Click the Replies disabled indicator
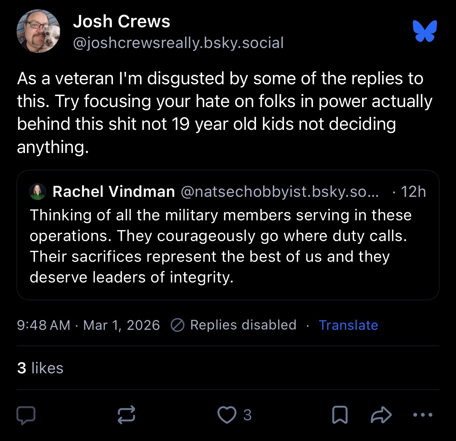Screen dimensions: 456x441 tap(234, 325)
